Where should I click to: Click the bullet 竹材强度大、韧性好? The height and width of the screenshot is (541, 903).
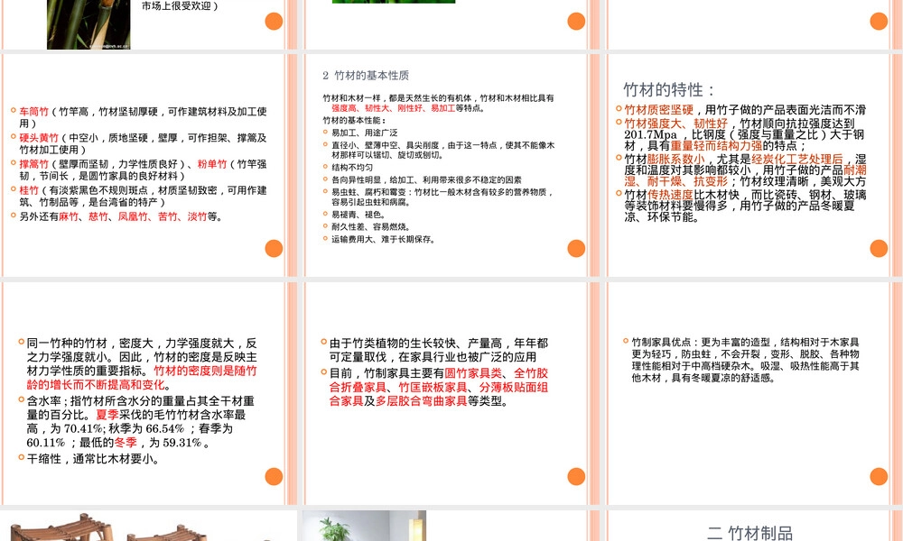click(x=744, y=134)
